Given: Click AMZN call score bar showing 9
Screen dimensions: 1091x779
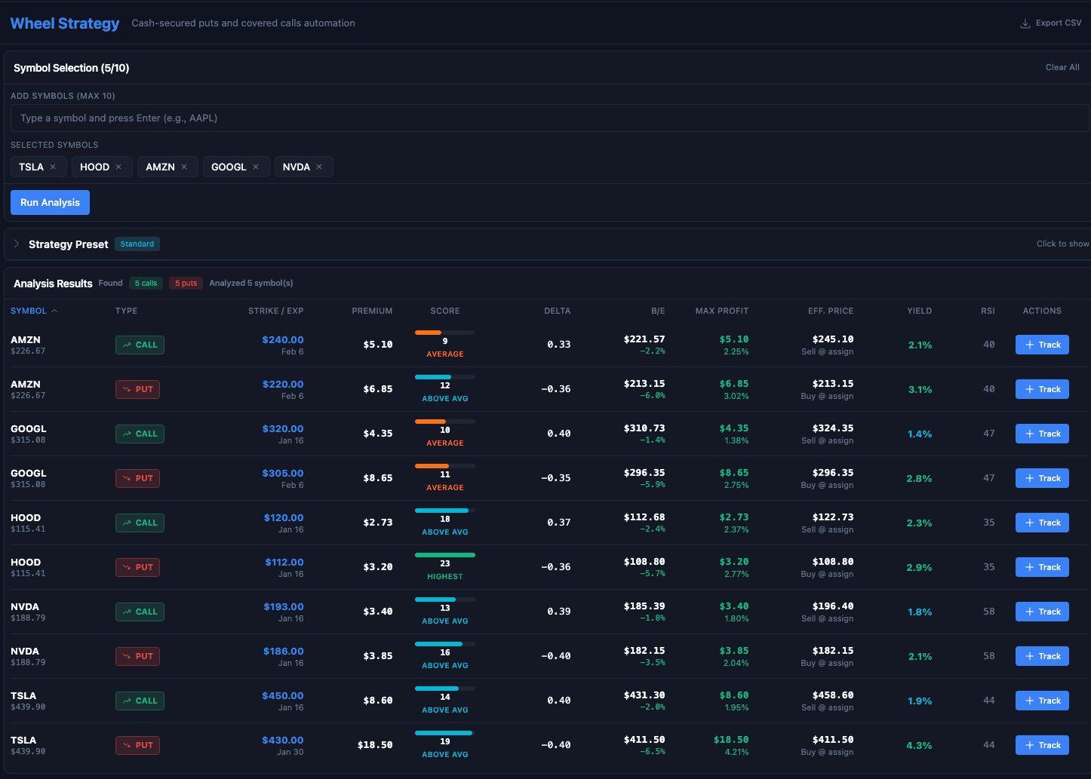Looking at the screenshot, I should (x=445, y=333).
